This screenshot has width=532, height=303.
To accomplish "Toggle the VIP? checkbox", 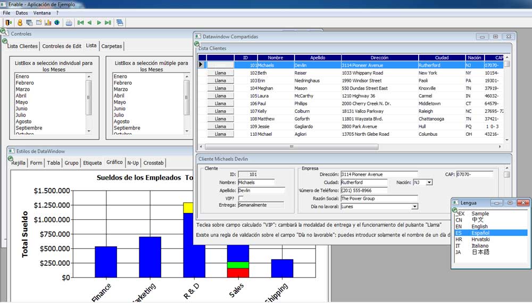I will [240, 198].
